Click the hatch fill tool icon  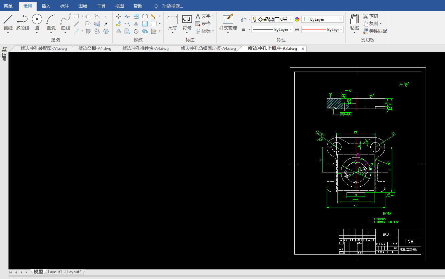pos(88,31)
